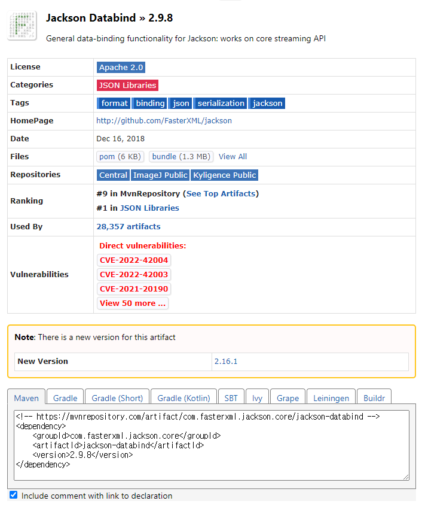Click the #9 in MvnRepository text
Image resolution: width=422 pixels, height=510 pixels.
tap(138, 193)
